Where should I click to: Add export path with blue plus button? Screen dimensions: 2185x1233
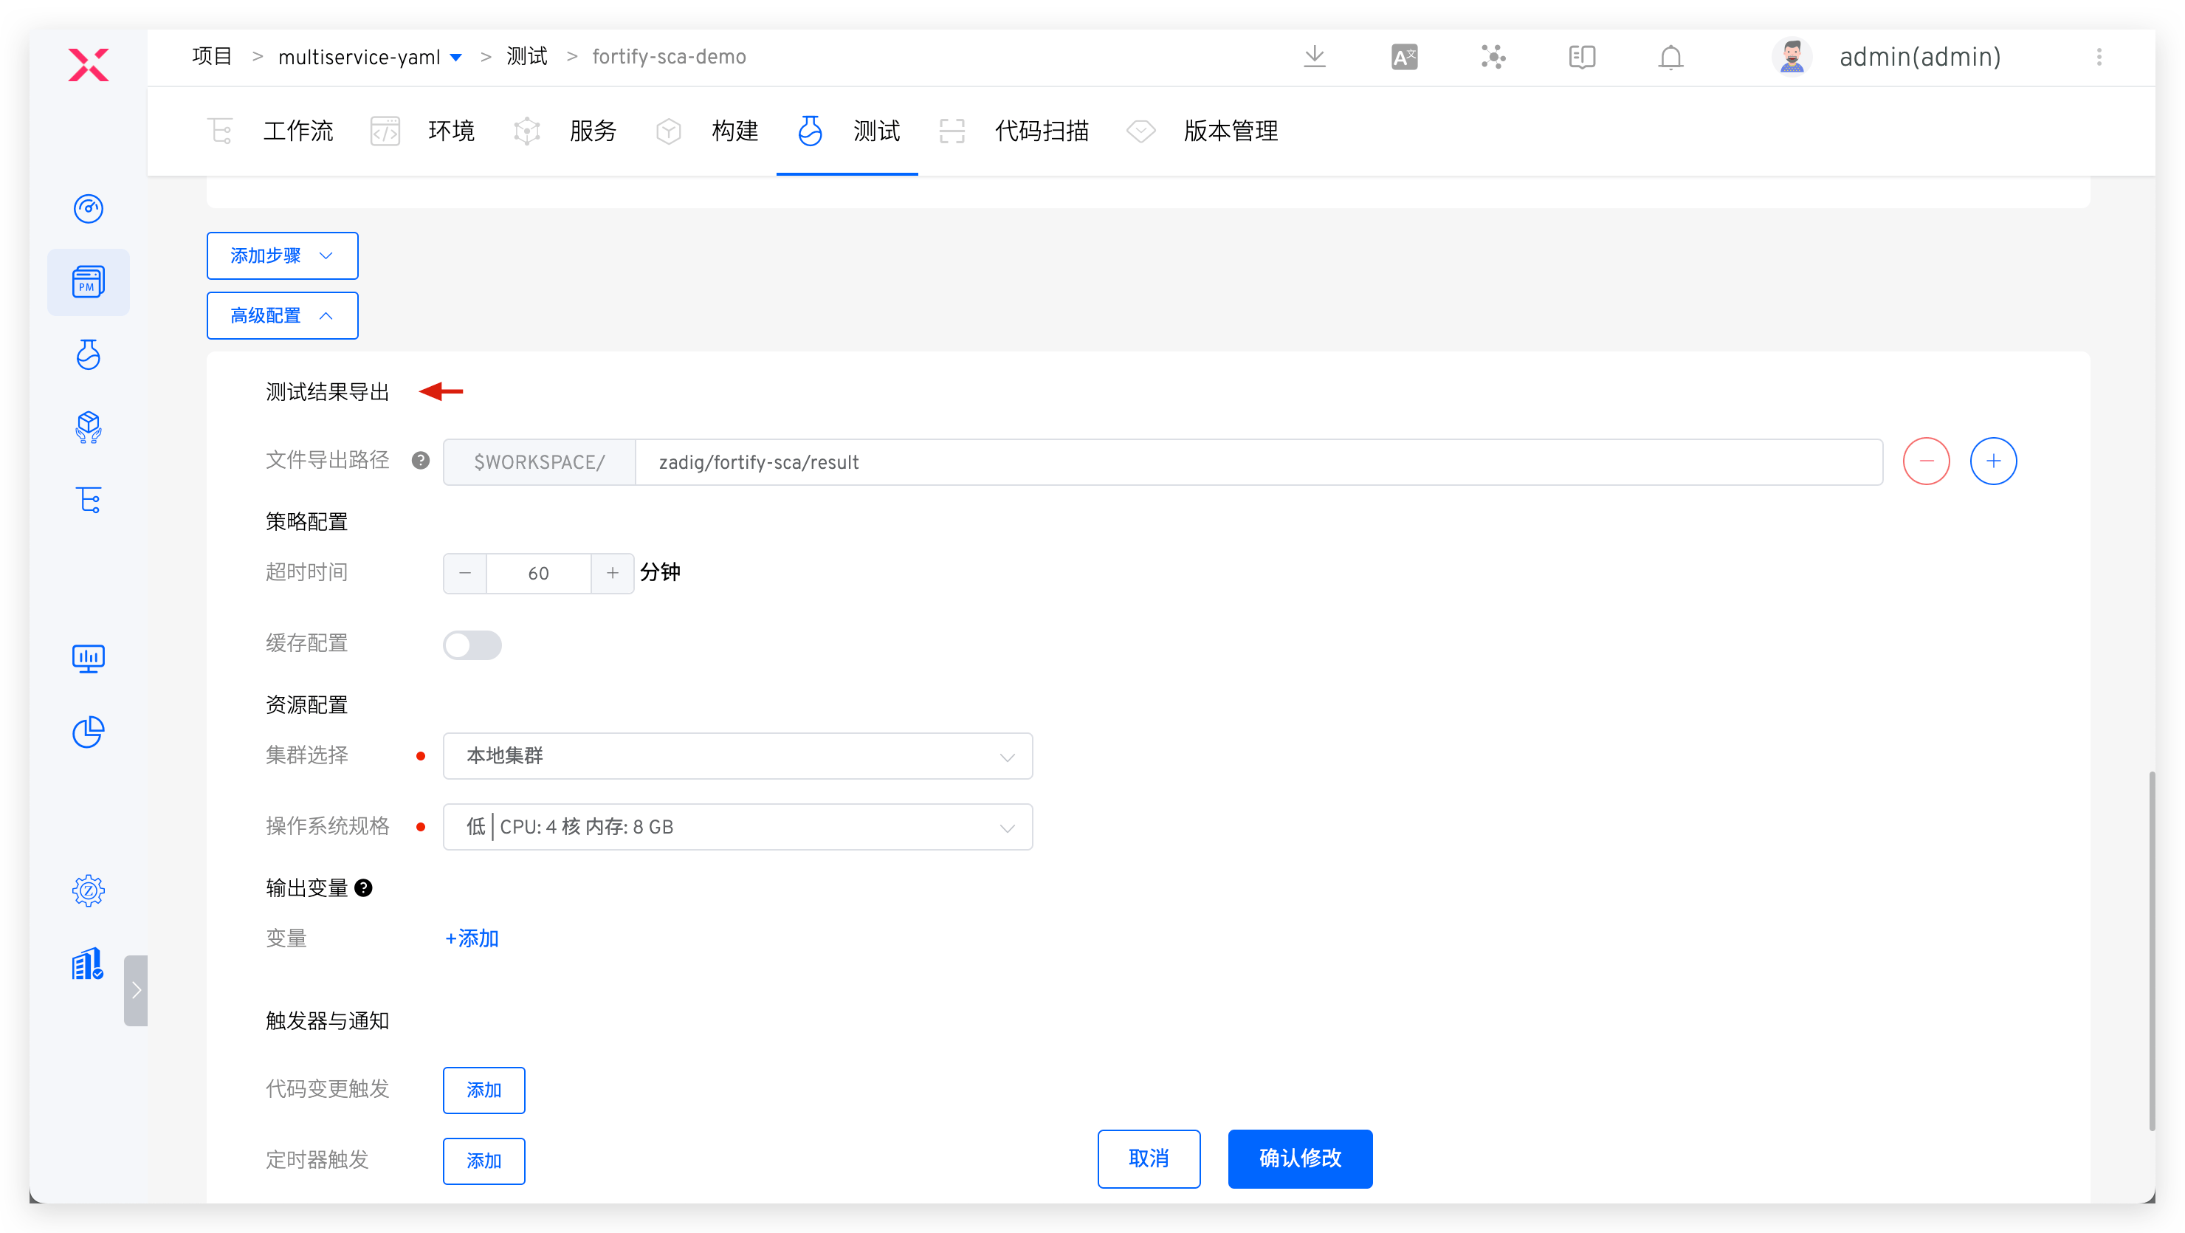coord(1992,461)
